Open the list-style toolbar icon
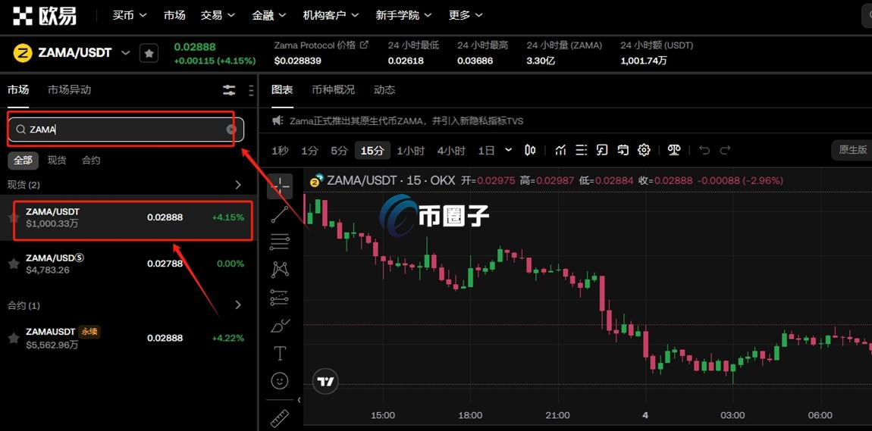This screenshot has height=431, width=872. click(x=581, y=150)
